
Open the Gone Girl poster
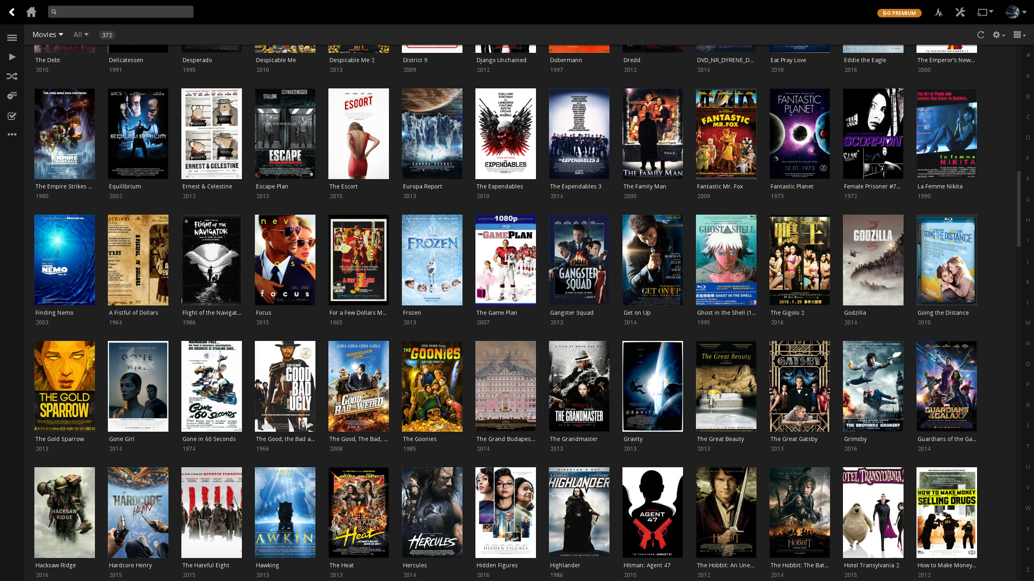point(138,386)
